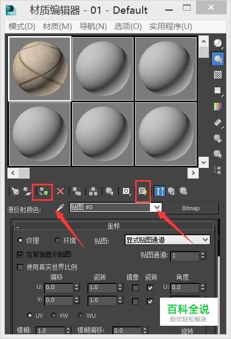Click the Go to Parent icon

pyautogui.click(x=171, y=191)
